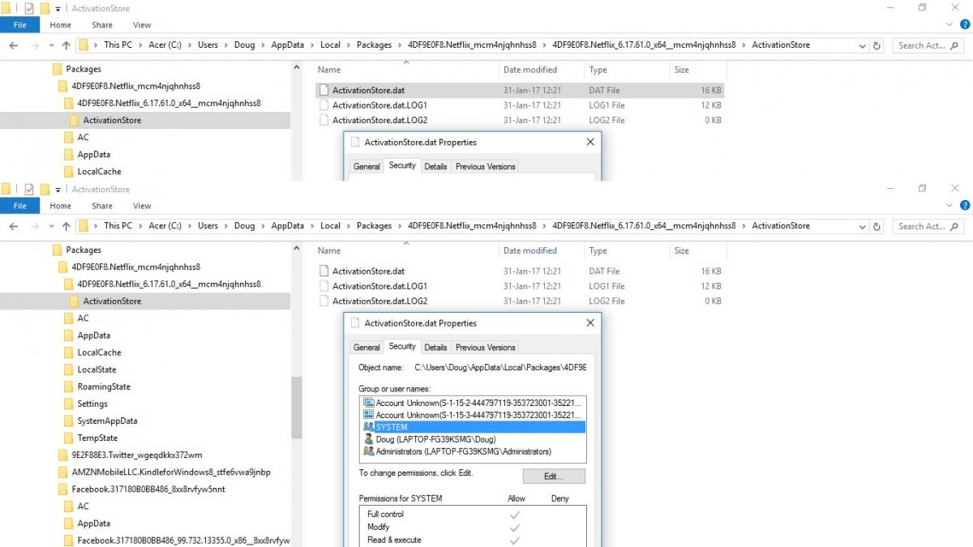The width and height of the screenshot is (973, 547).
Task: Click the SystemAppData folder icon
Action: click(69, 421)
